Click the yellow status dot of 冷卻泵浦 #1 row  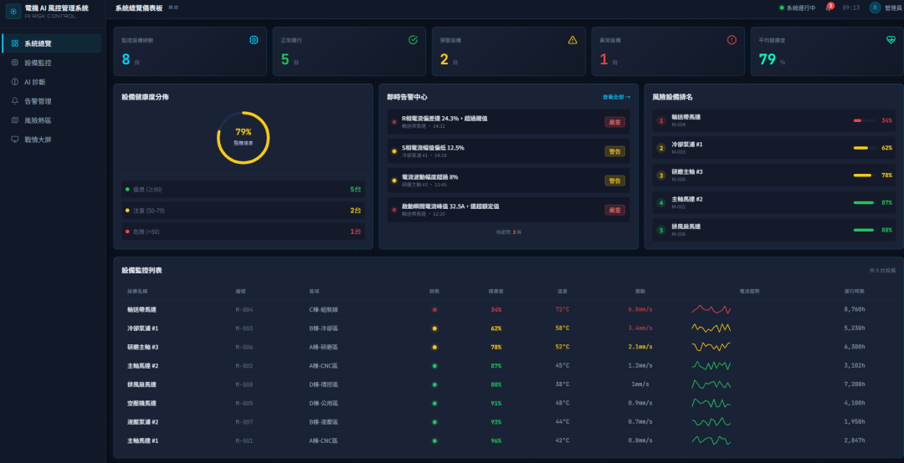[x=434, y=328]
